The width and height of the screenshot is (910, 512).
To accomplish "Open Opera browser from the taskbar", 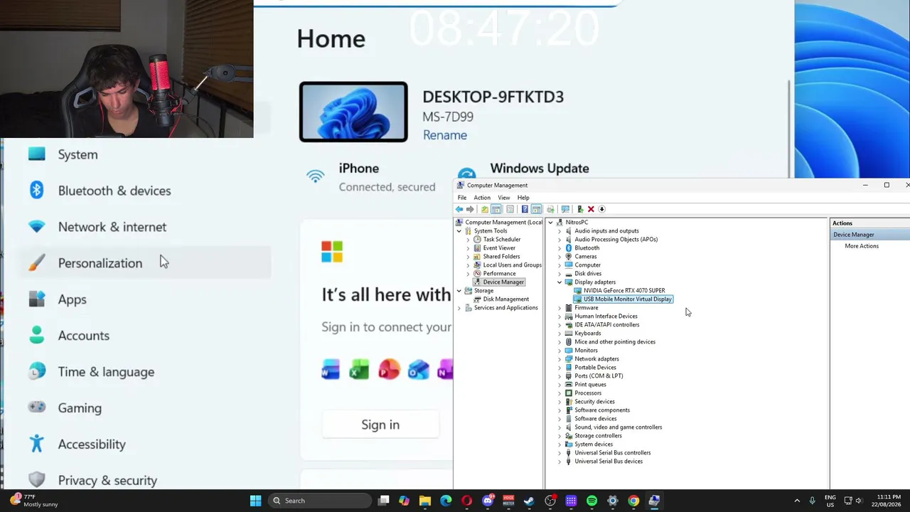I will coord(466,501).
